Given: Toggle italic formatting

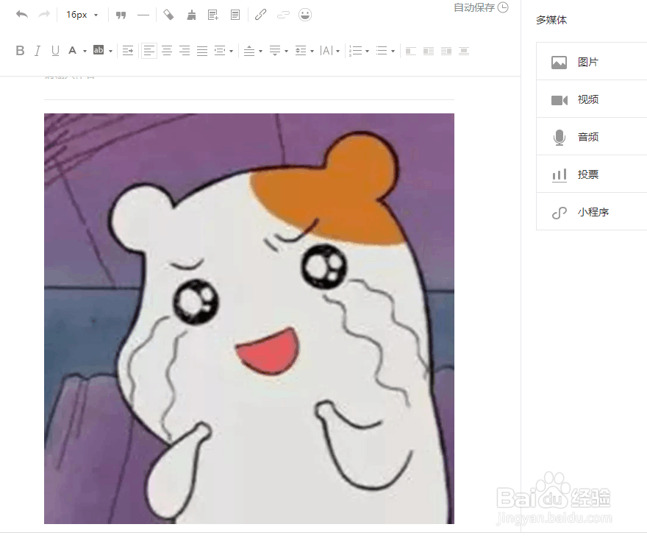Looking at the screenshot, I should [37, 51].
